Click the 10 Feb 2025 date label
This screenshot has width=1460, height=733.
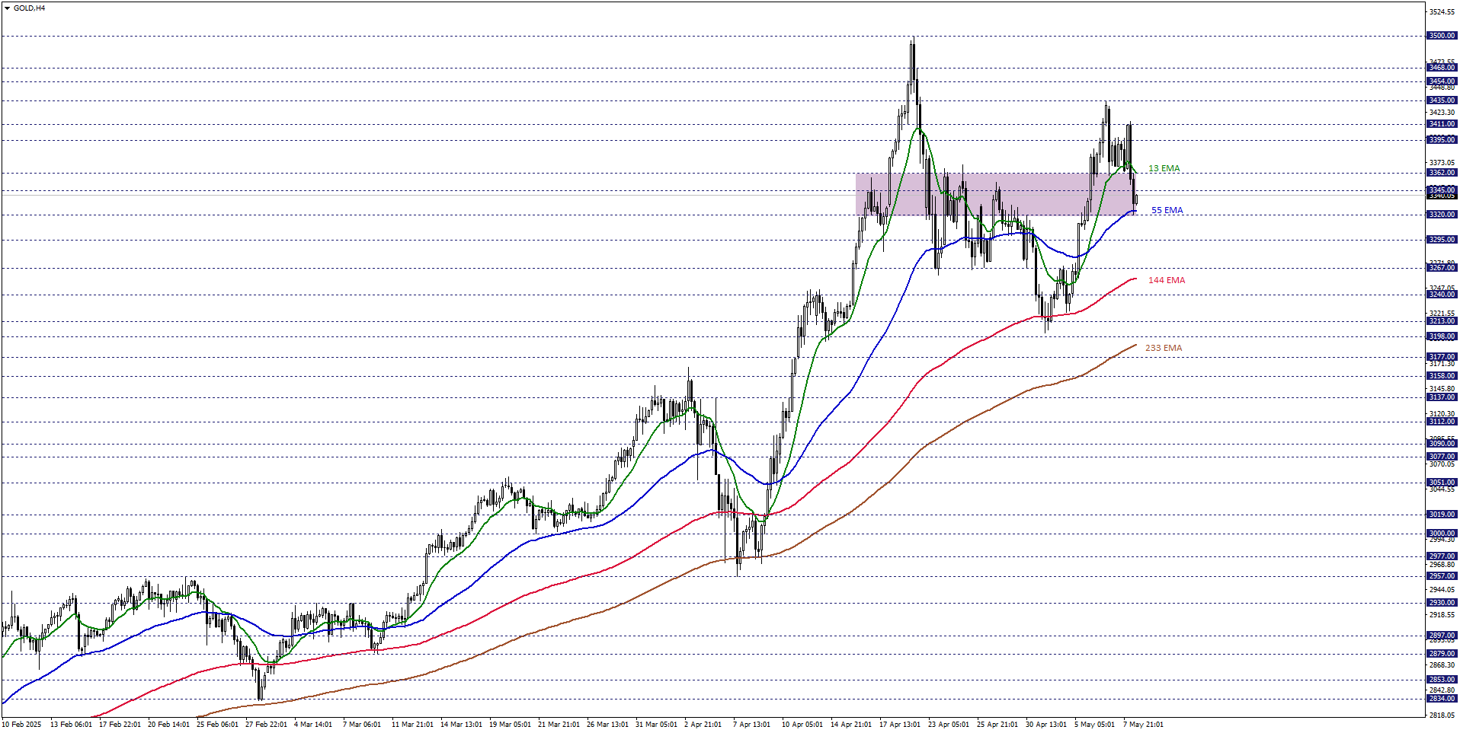click(x=22, y=725)
